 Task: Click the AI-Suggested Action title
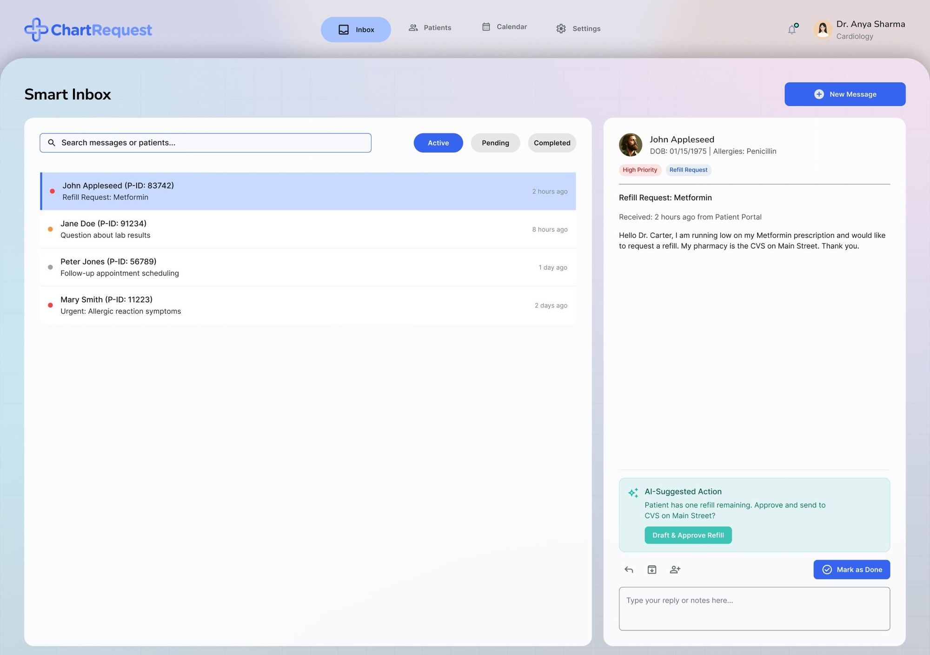click(x=683, y=491)
